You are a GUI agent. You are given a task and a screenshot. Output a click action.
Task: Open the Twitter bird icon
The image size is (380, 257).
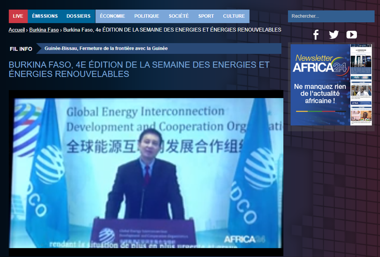(x=334, y=35)
